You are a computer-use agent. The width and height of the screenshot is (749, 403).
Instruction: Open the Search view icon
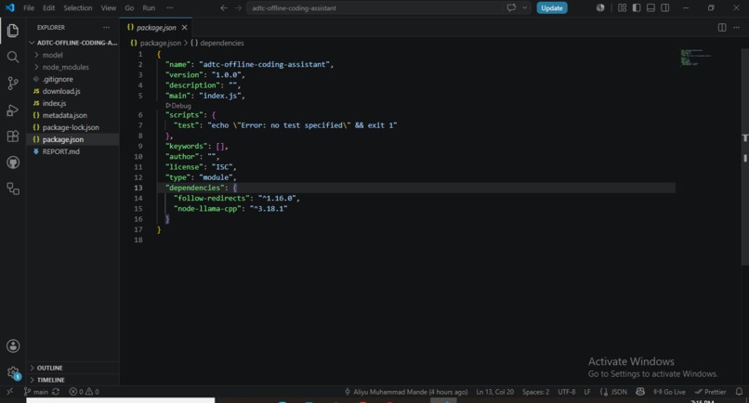click(13, 58)
